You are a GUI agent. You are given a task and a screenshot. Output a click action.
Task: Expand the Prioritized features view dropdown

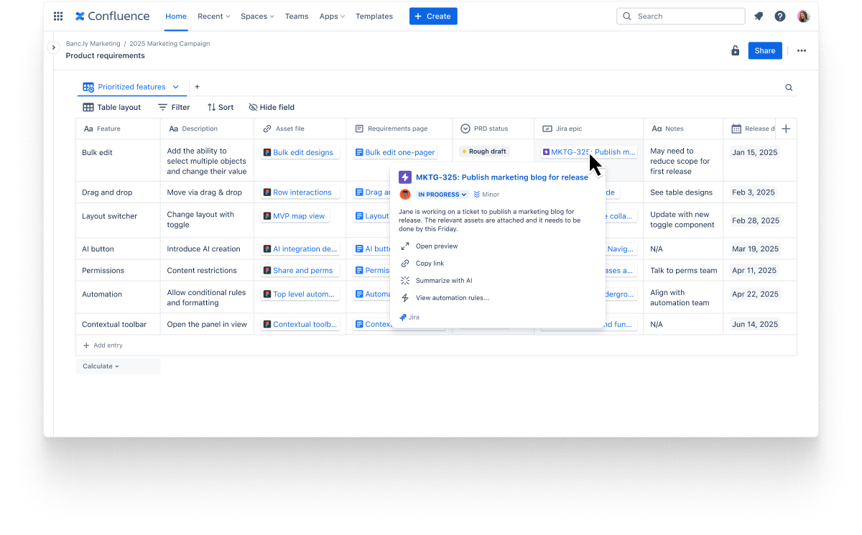[175, 87]
